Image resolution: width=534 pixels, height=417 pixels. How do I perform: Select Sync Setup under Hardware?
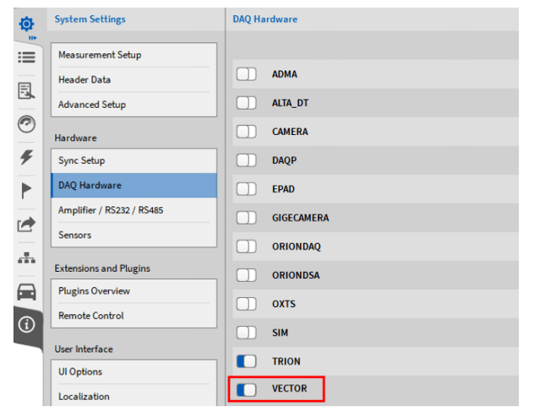coord(133,160)
